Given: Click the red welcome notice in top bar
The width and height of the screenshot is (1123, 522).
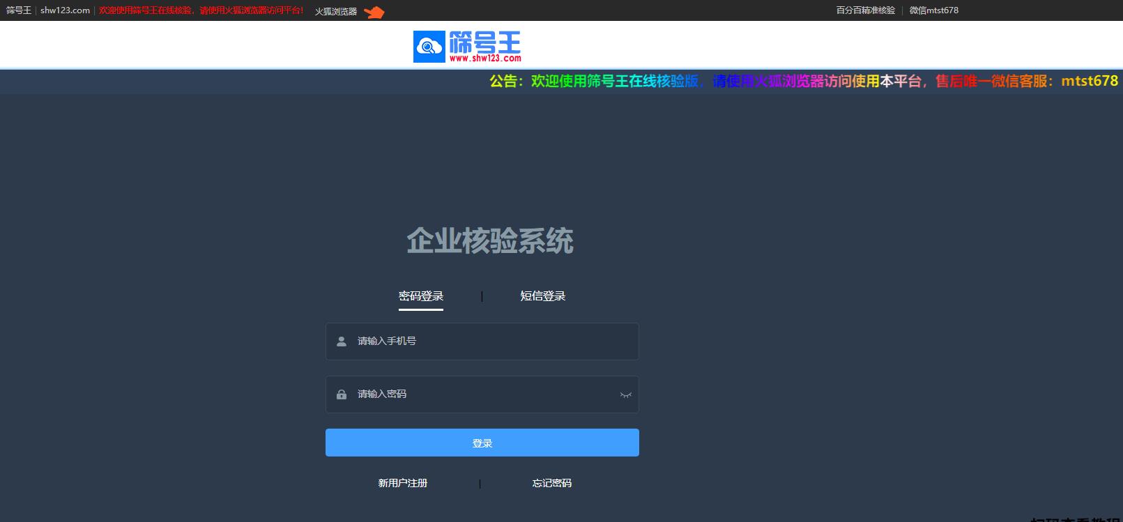Looking at the screenshot, I should point(201,10).
